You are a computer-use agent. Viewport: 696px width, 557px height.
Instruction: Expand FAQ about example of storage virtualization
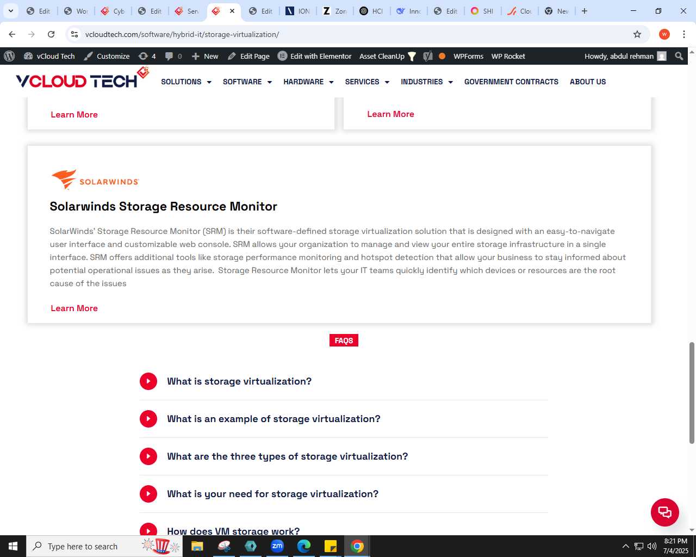pos(344,419)
